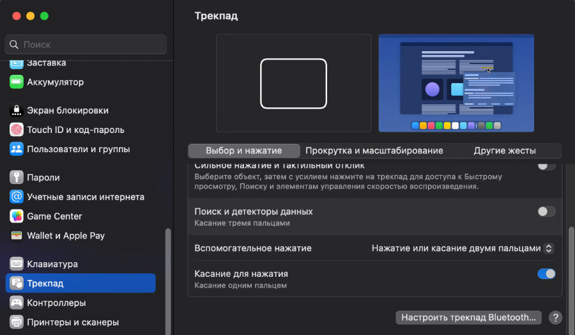Minimize window with yellow button
Viewport: 575px width, 335px height.
point(31,16)
